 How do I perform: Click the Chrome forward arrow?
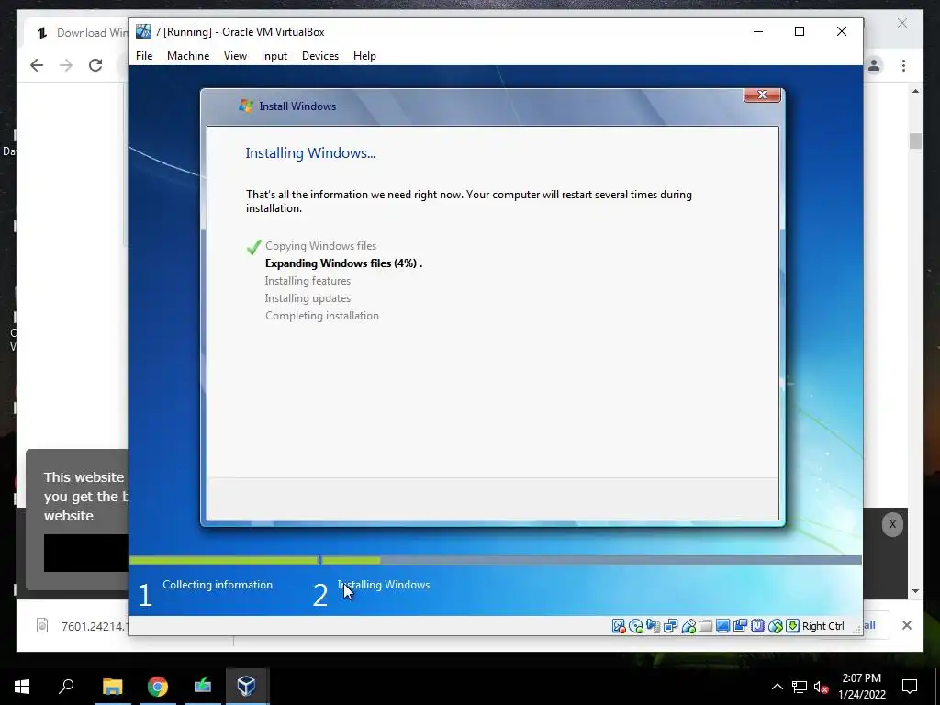66,65
